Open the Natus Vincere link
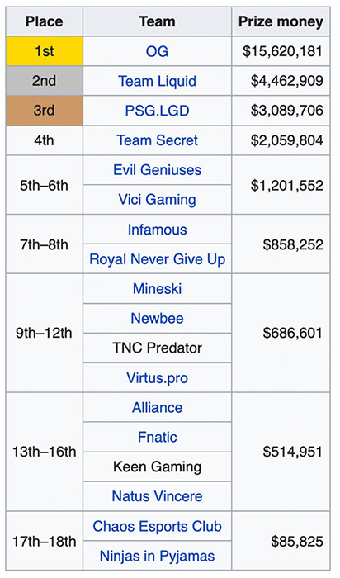This screenshot has width=340, height=578. (158, 496)
